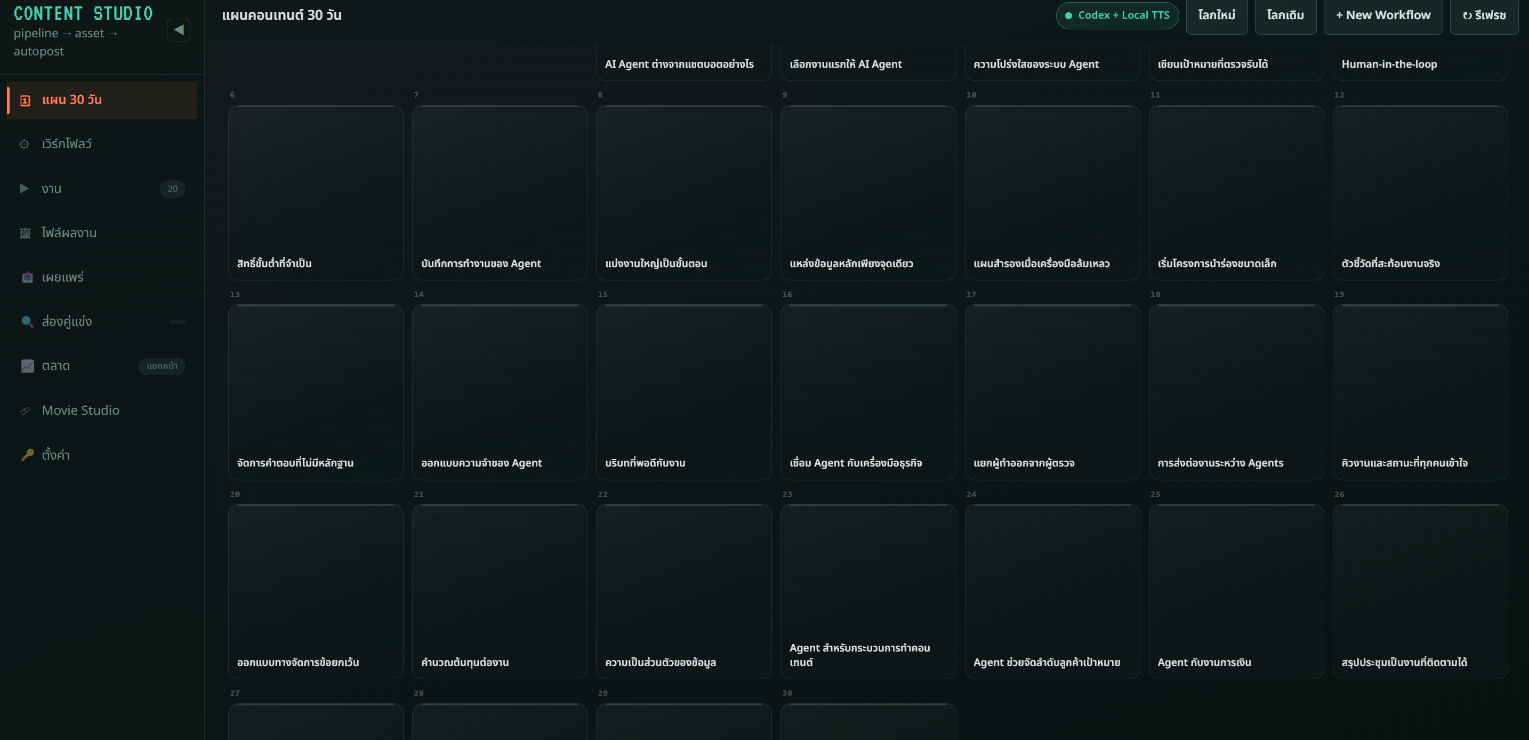The height and width of the screenshot is (740, 1529).
Task: Open card แผนสำรองเมื่อเครื่องมือล้มเหลว
Action: (x=1052, y=193)
